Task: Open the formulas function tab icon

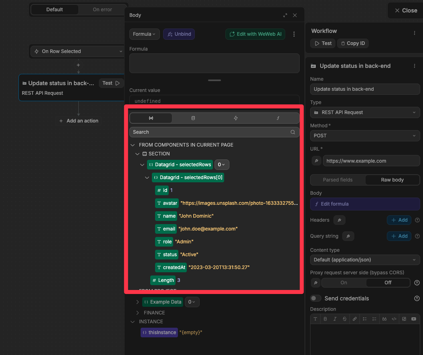Action: (278, 118)
